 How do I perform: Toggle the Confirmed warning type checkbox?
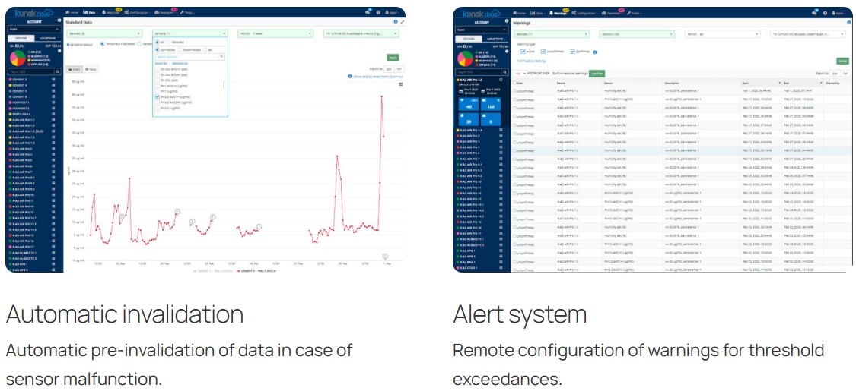[573, 52]
